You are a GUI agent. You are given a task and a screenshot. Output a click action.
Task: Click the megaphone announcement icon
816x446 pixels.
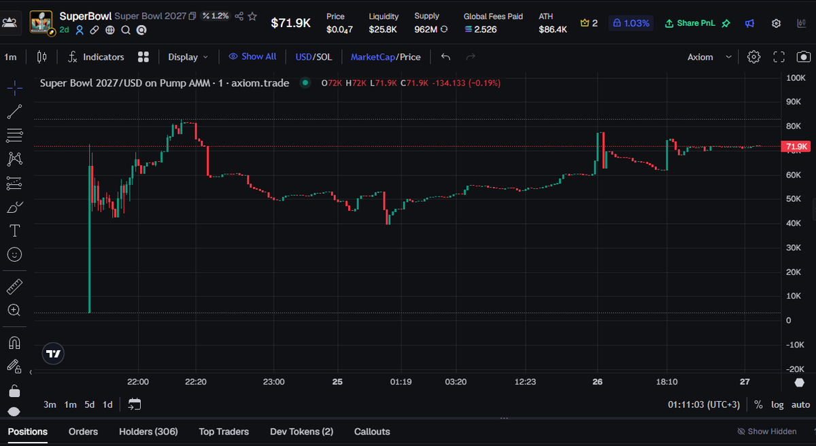749,23
